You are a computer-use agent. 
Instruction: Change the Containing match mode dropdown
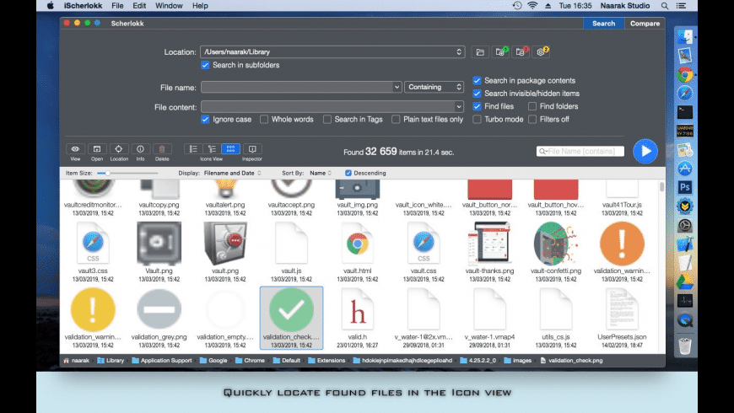pyautogui.click(x=434, y=87)
